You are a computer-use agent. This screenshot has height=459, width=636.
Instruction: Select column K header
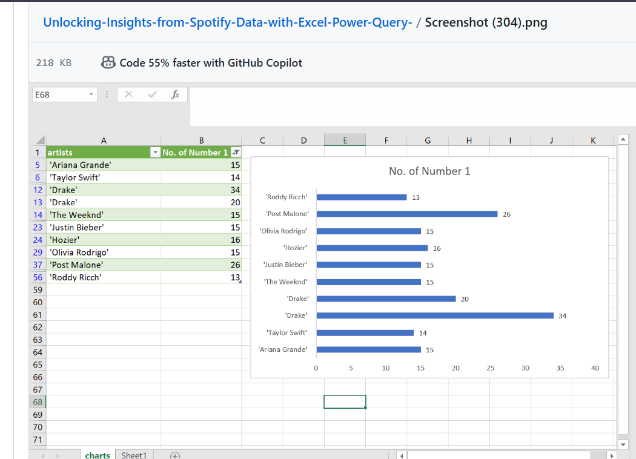[x=593, y=140]
